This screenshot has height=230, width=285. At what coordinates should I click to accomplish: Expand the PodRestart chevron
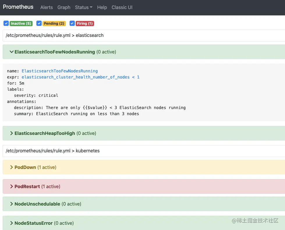[x=11, y=186]
